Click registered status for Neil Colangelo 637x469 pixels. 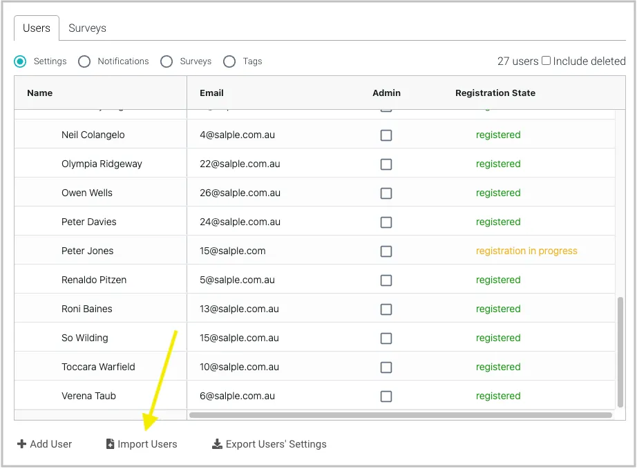[x=498, y=135]
